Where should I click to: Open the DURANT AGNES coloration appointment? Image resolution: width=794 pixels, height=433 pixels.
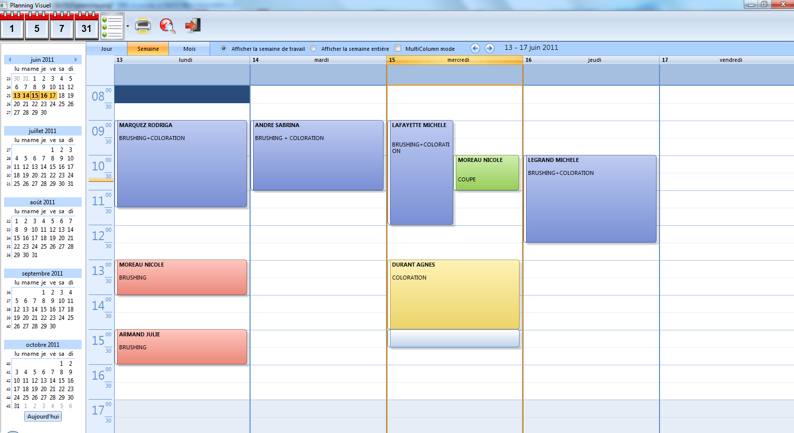(x=454, y=294)
